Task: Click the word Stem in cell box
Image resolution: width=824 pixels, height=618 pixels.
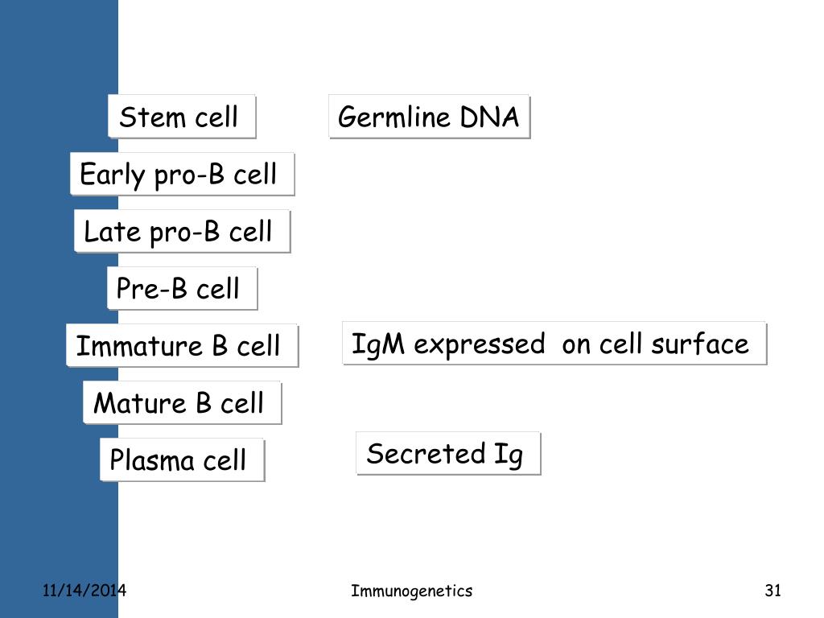Action: [x=152, y=117]
